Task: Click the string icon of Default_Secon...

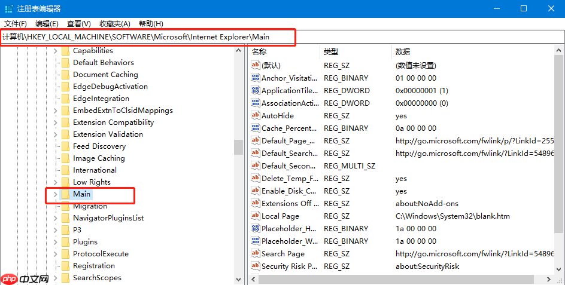Action: pos(256,166)
